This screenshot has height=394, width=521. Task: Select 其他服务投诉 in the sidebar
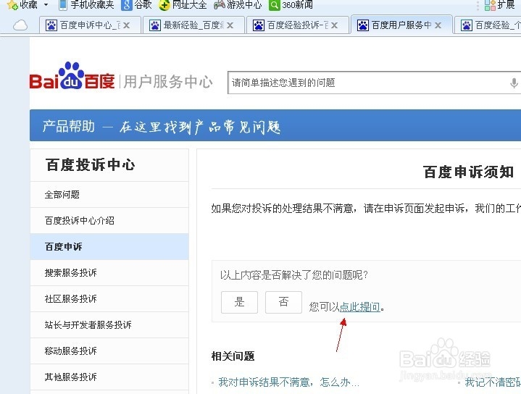(x=109, y=377)
